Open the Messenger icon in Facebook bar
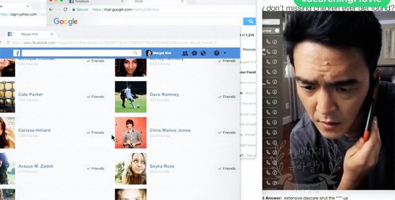 tap(194, 53)
